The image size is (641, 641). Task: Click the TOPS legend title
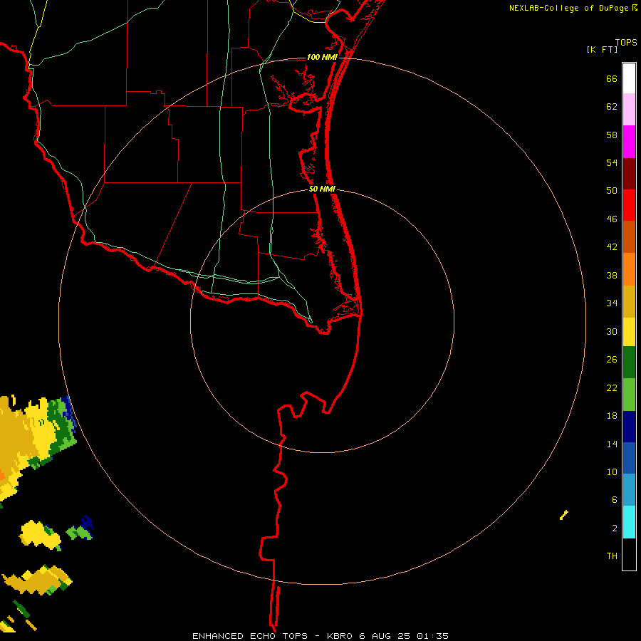point(626,43)
